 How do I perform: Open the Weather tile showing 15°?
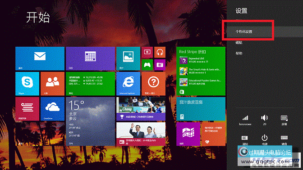[90, 121]
